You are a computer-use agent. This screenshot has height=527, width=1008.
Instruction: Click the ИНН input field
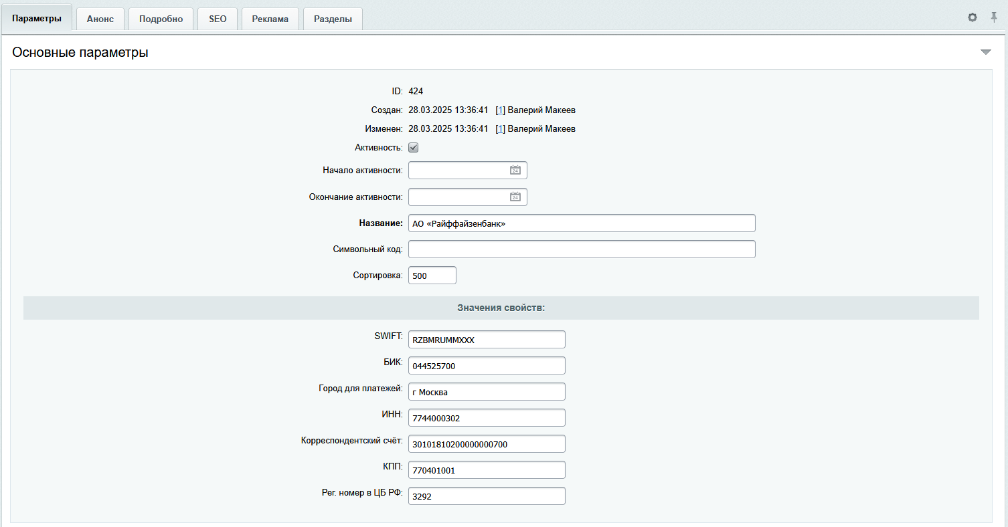click(x=487, y=418)
